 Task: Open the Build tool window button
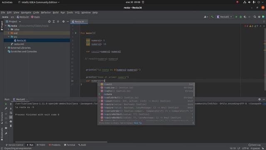pyautogui.click(x=82, y=145)
